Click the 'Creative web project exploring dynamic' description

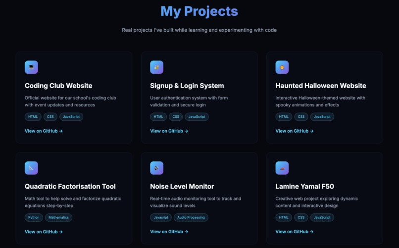tap(317, 202)
